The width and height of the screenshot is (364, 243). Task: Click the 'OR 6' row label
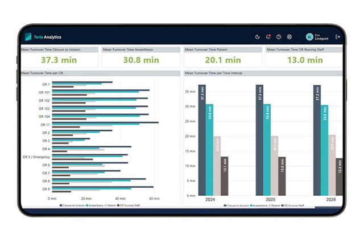tap(46, 165)
